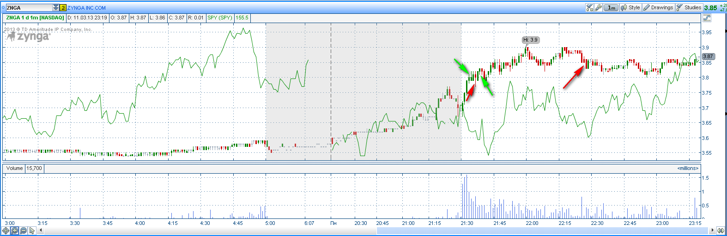Select the zoom out magnifier tool
Viewport: 727px width, 236px height.
click(24, 230)
